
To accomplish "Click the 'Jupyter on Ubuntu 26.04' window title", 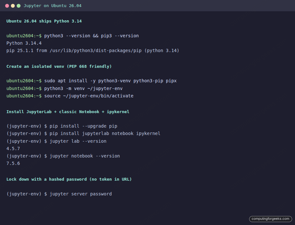I will point(53,6).
